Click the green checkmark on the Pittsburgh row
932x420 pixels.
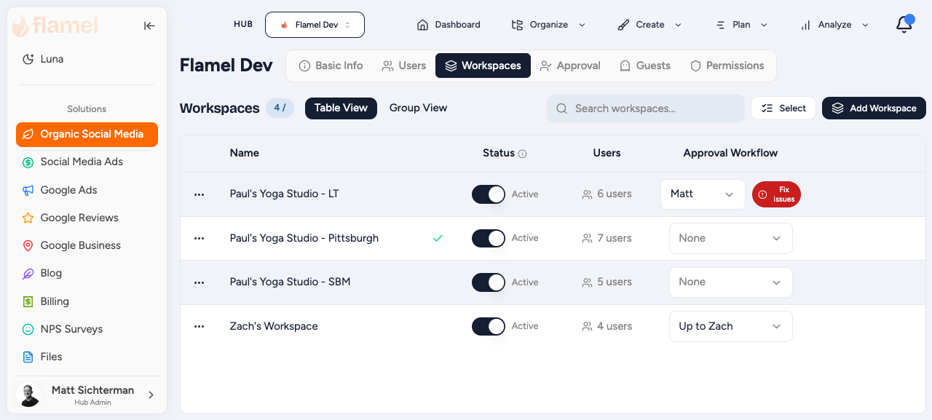tap(438, 238)
